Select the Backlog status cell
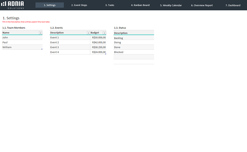This screenshot has height=152, width=247. click(134, 38)
